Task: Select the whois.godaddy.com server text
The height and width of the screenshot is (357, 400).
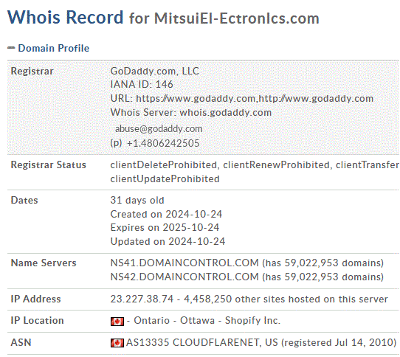Action: 226,112
